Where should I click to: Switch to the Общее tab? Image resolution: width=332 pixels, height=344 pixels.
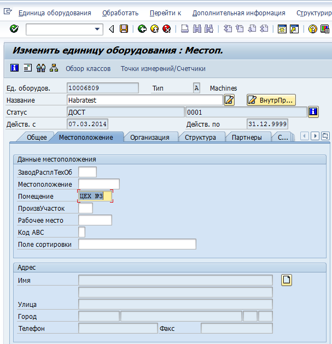pos(37,138)
